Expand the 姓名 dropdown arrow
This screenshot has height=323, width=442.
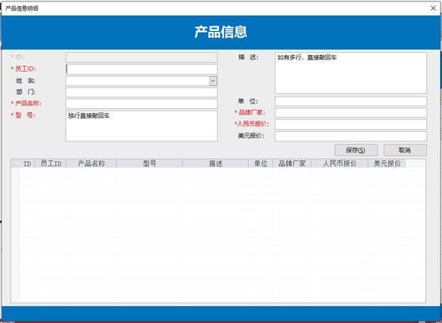(213, 81)
